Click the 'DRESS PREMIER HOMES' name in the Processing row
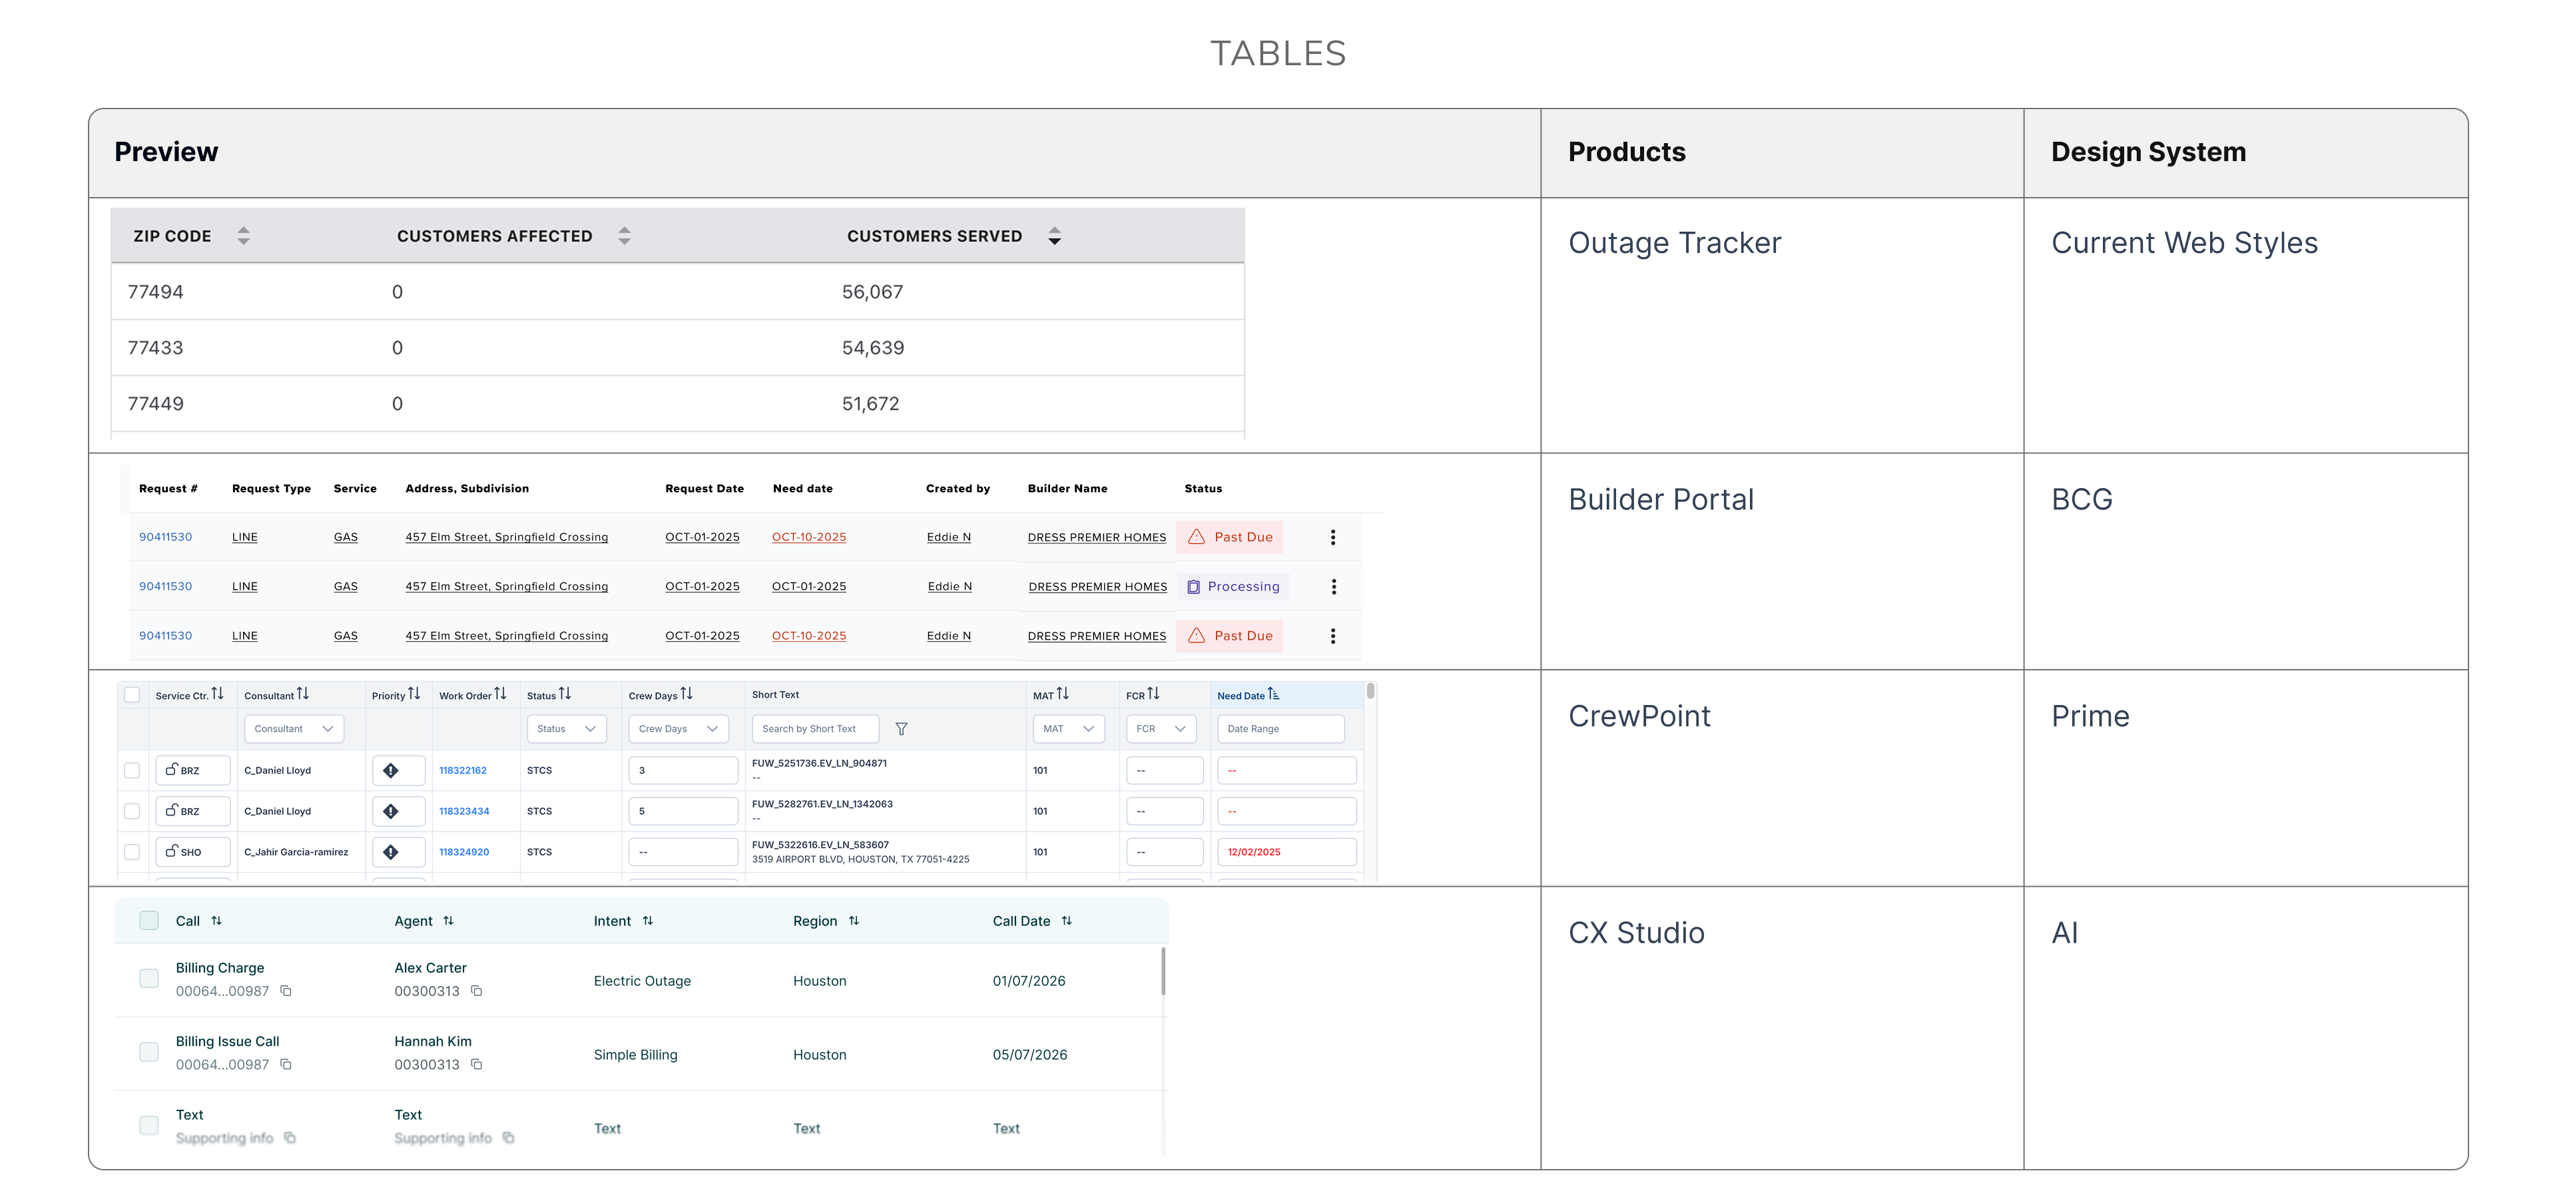The height and width of the screenshot is (1201, 2557). [1098, 587]
